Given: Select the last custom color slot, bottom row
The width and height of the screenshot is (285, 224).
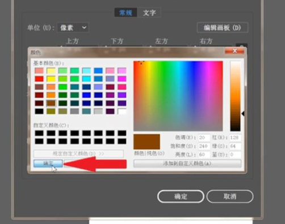Looking at the screenshot, I should tap(122, 141).
